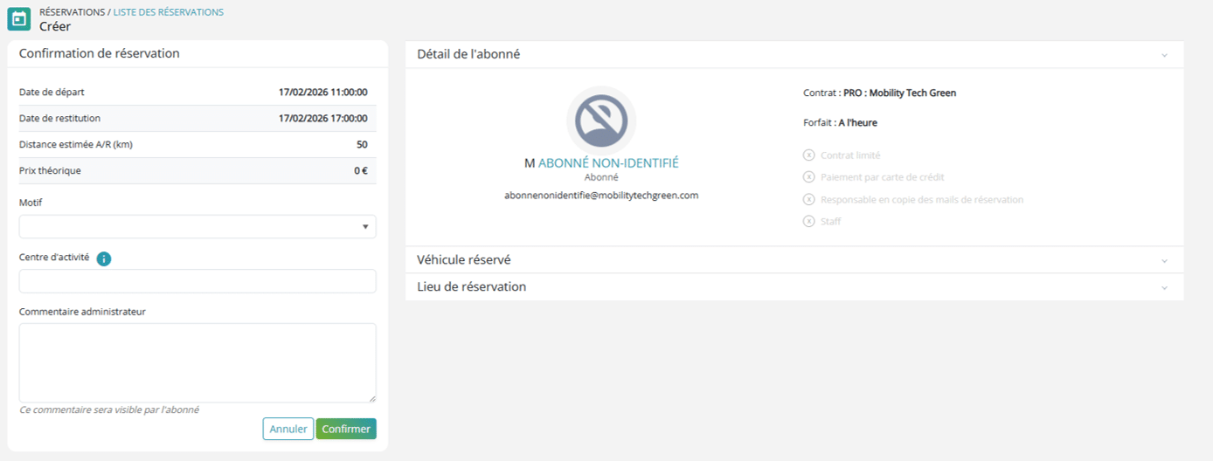Click the Centre d'activité info icon
Image resolution: width=1213 pixels, height=461 pixels.
[104, 258]
